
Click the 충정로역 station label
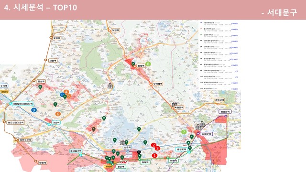click(x=182, y=150)
